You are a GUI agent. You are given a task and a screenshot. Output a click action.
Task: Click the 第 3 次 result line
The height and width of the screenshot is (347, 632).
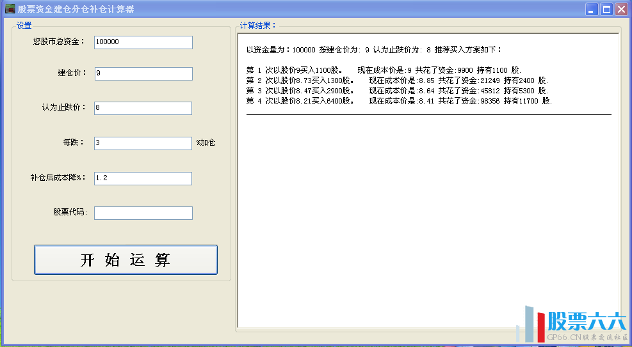click(397, 91)
